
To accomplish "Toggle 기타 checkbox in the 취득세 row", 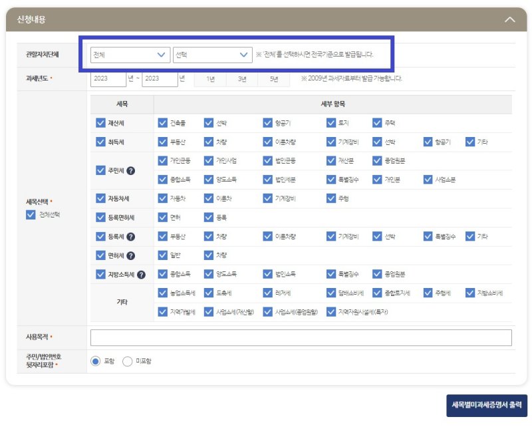I will pos(470,142).
